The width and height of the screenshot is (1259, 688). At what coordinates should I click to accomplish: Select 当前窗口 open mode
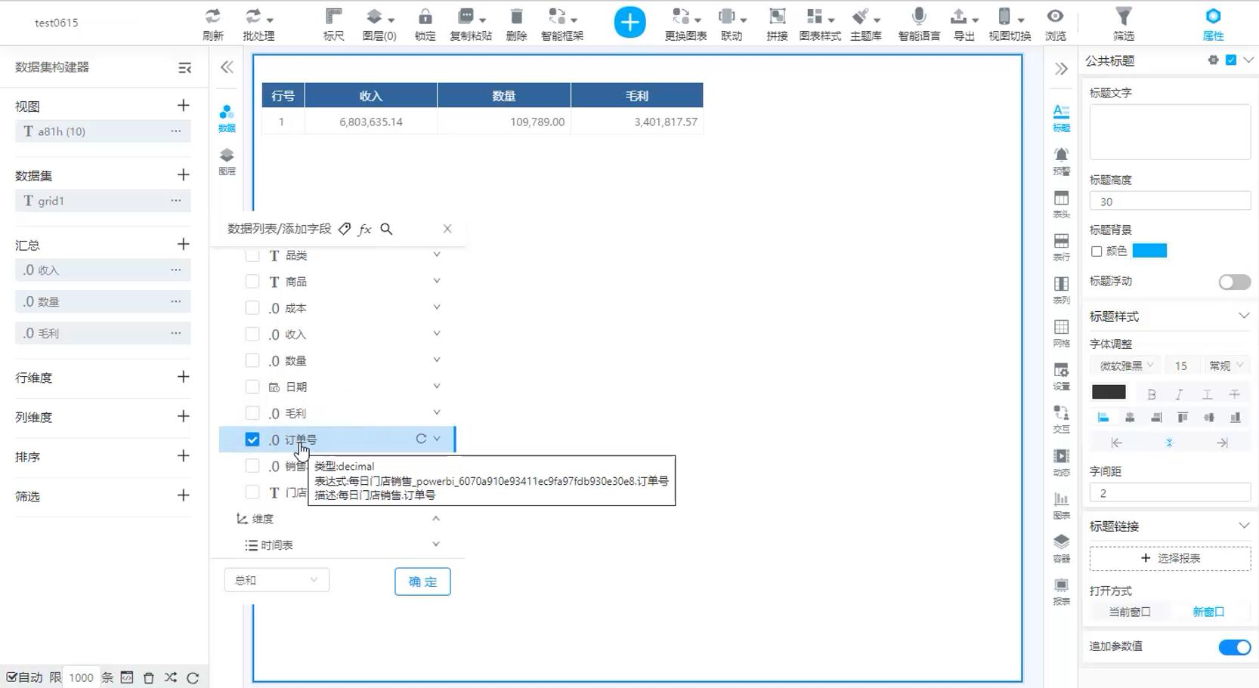click(x=1130, y=612)
